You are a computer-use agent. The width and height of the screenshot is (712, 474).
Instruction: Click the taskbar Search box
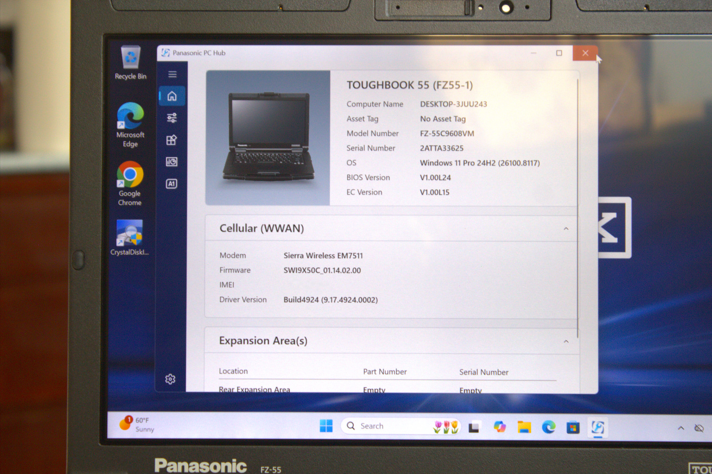coord(400,426)
